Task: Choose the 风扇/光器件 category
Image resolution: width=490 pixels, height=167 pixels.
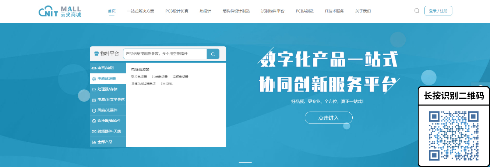Action: [x=108, y=110]
